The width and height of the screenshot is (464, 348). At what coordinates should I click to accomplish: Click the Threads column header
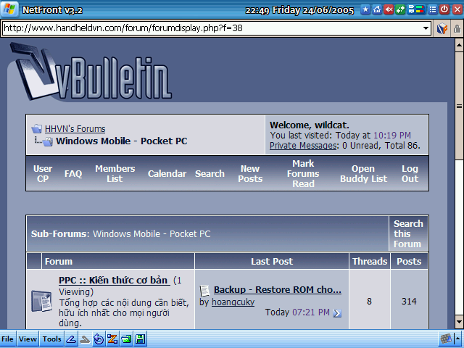coord(370,261)
